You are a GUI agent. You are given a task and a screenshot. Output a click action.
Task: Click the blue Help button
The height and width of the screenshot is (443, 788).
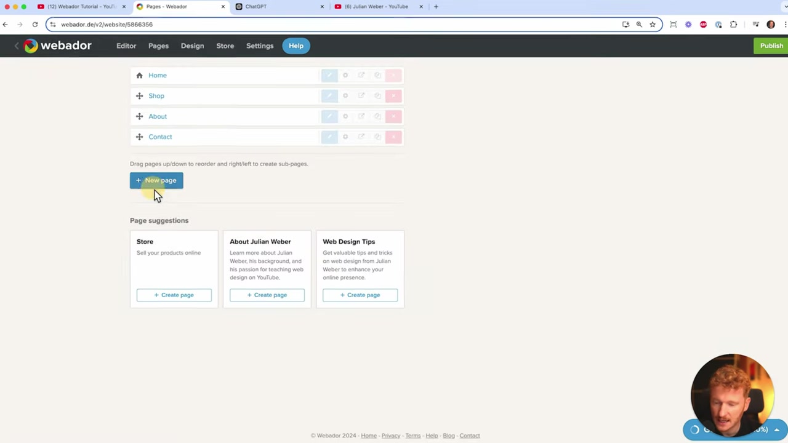(x=296, y=46)
